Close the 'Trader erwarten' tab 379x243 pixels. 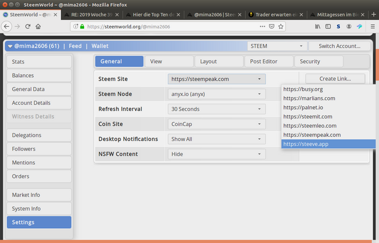[x=301, y=15]
